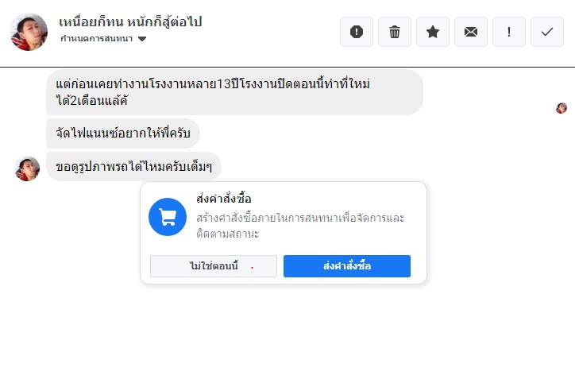Click sender avatar beside the last message
Viewport: 575px width, 391px height.
coord(28,168)
